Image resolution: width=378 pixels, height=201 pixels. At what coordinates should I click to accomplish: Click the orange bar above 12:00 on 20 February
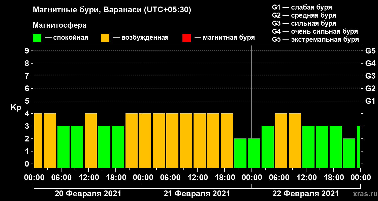click(91, 140)
